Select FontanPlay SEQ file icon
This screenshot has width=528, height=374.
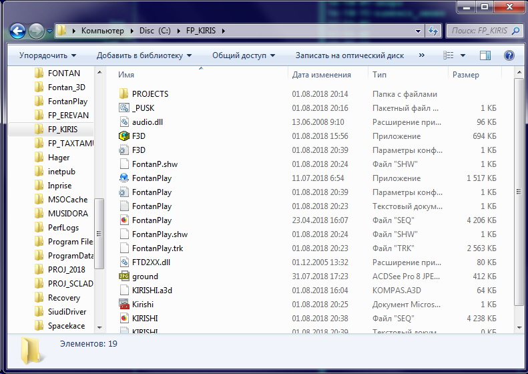pos(124,220)
